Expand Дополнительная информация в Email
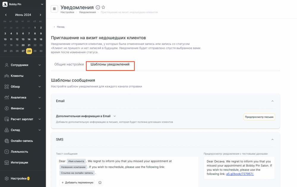Screen dimensions: 297x187 (x=86, y=116)
